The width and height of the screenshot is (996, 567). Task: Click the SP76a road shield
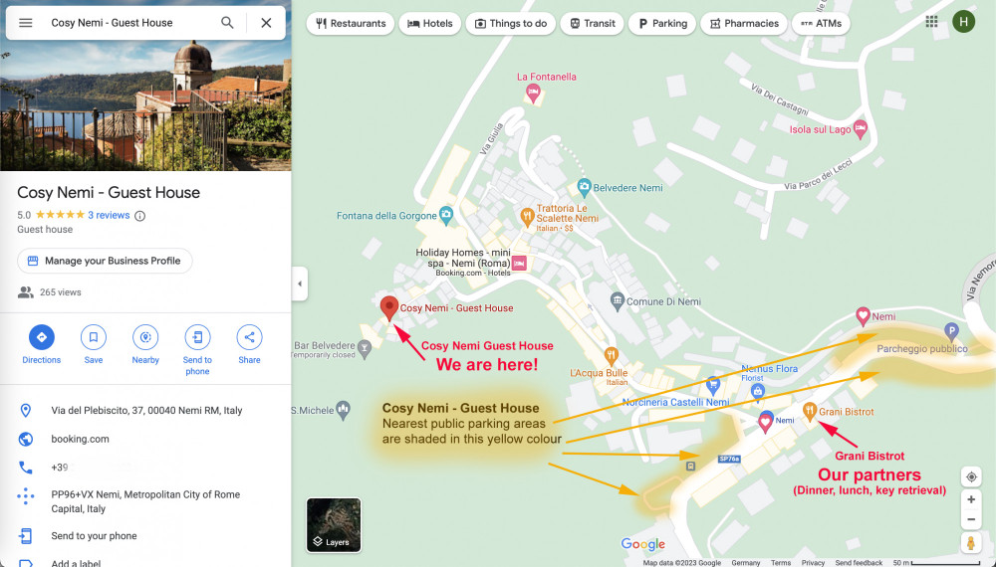click(x=729, y=459)
